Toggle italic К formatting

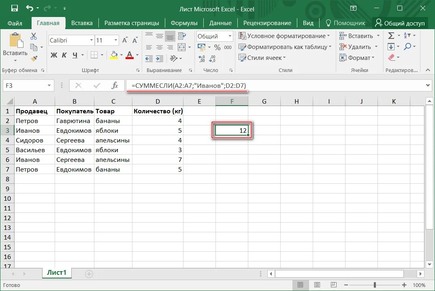click(x=64, y=55)
